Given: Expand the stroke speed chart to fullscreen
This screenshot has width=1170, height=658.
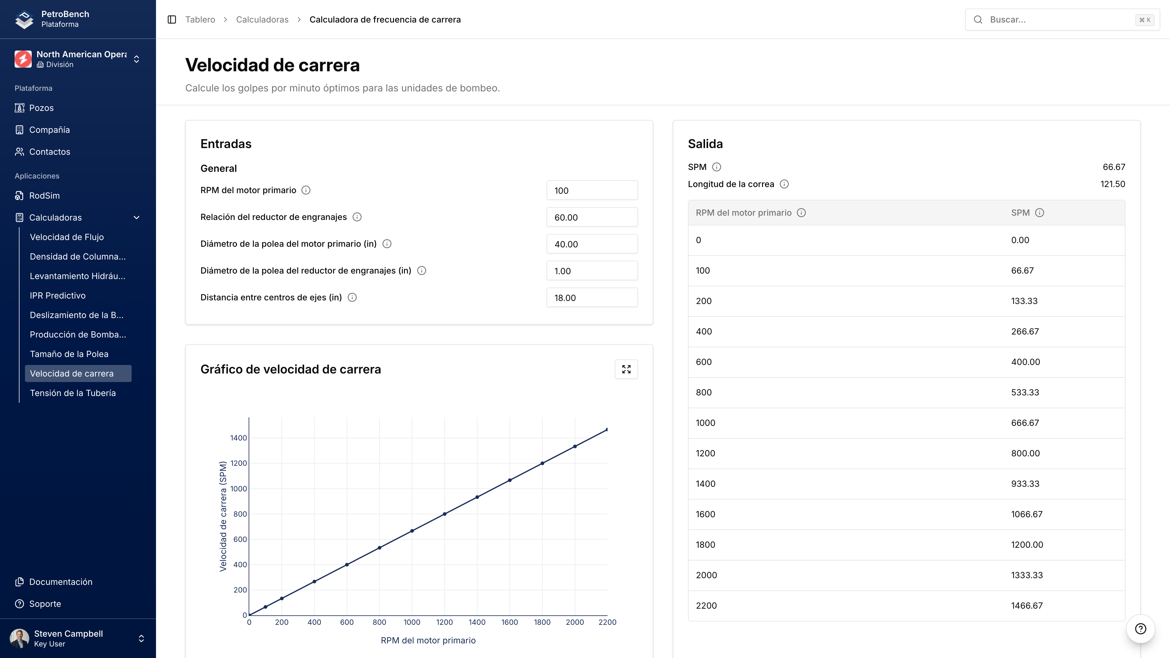Looking at the screenshot, I should (626, 369).
